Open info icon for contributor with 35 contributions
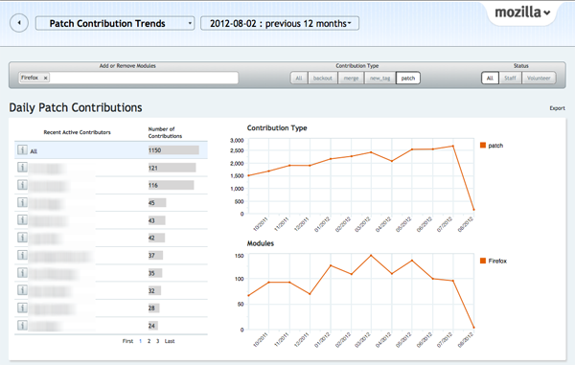575x365 pixels. pyautogui.click(x=22, y=273)
